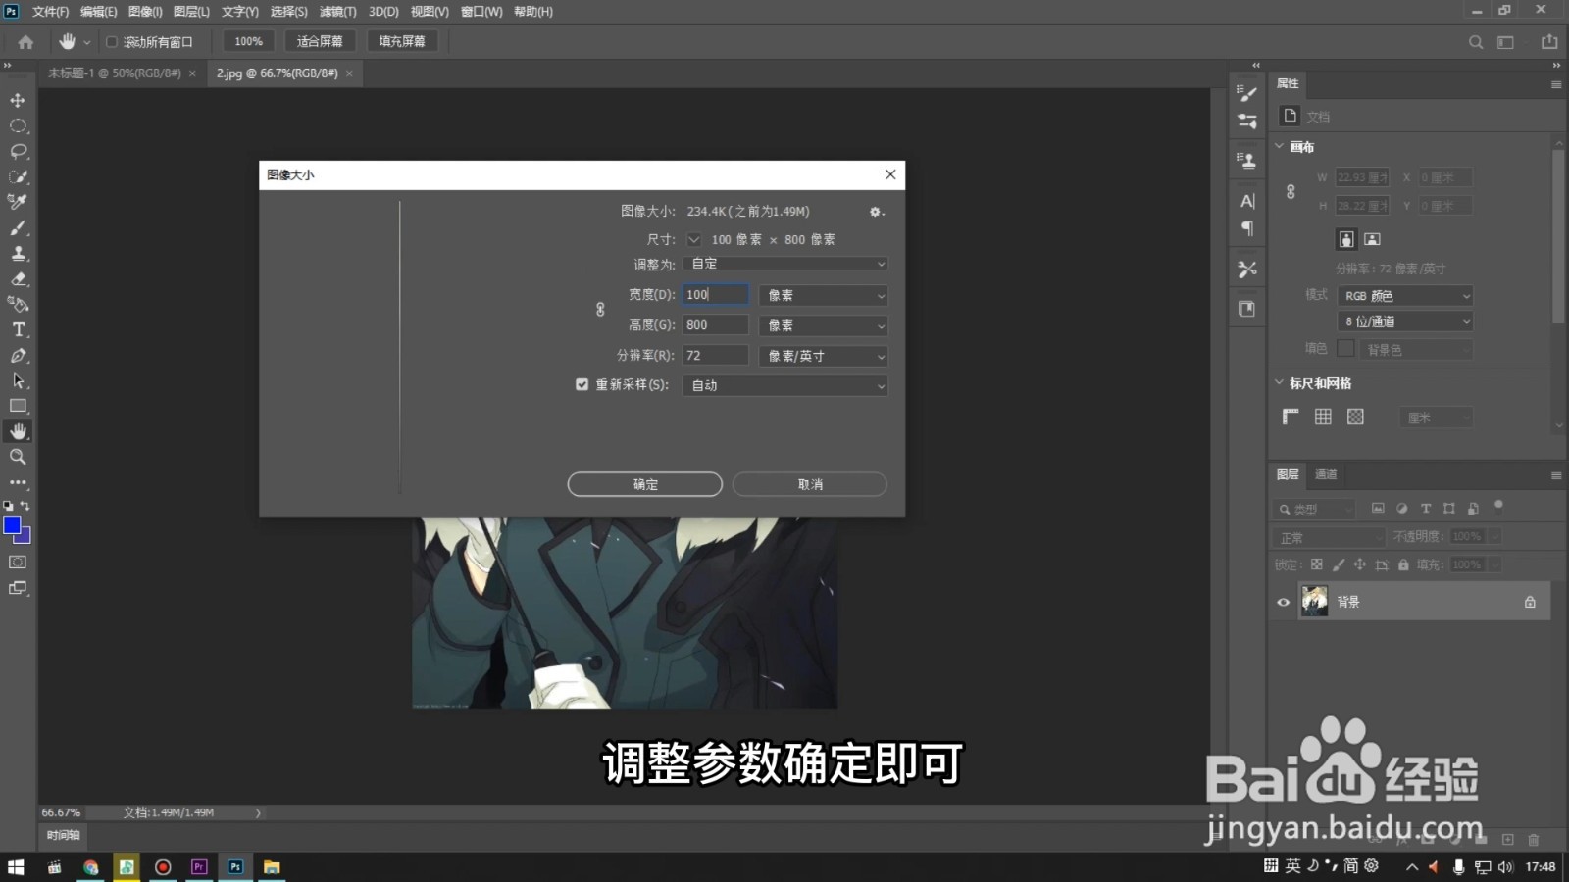
Task: Select the Eyedropper tool
Action: [18, 202]
